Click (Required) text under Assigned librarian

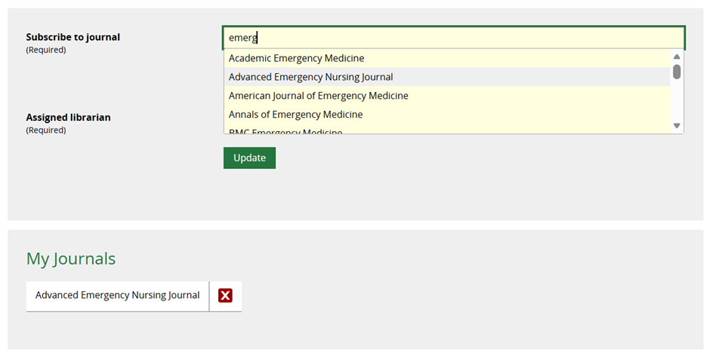coord(45,130)
